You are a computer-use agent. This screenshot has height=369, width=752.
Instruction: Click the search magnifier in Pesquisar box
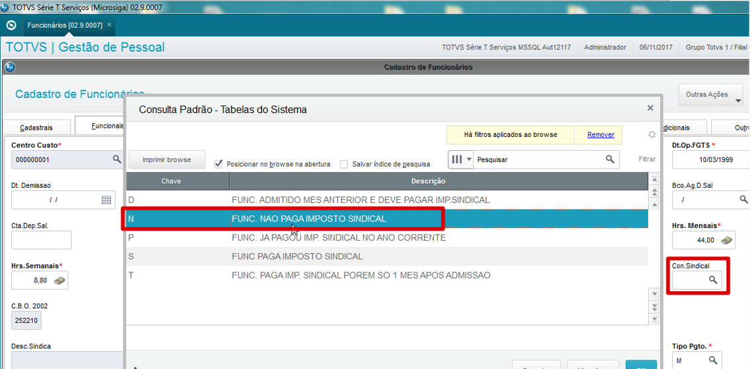pos(610,159)
